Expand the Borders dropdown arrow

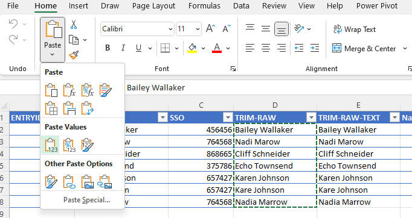176,48
